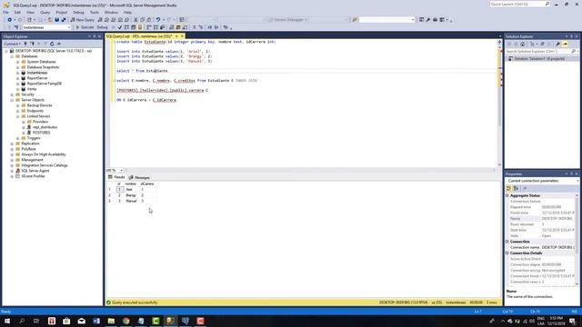582x327 pixels.
Task: Click the New Query toolbar button
Action: tap(83, 20)
